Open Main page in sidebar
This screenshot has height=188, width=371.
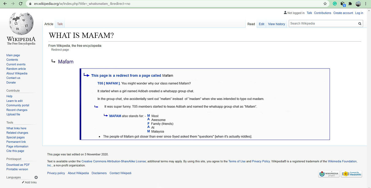[13, 55]
